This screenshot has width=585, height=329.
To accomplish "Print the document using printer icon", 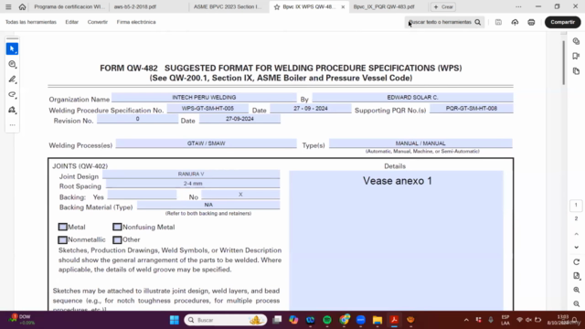I will tap(531, 22).
